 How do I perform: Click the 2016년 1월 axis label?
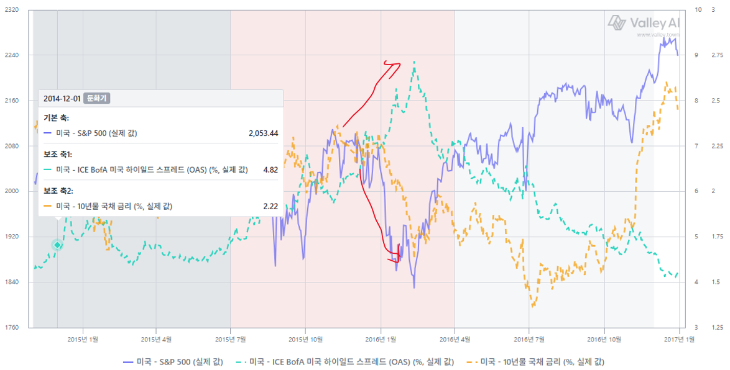coord(381,340)
